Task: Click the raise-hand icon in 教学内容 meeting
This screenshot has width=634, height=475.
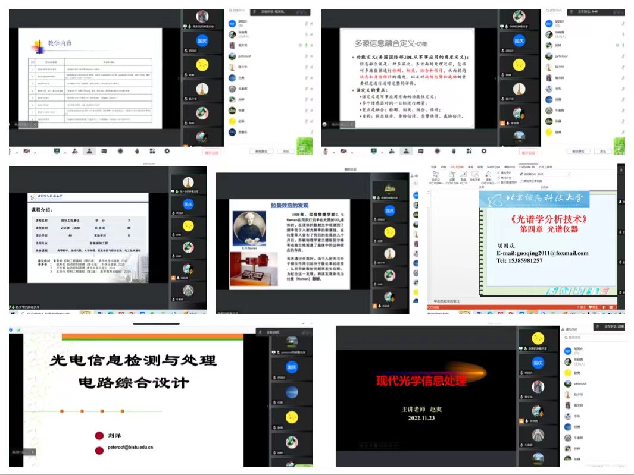Action: (x=137, y=151)
